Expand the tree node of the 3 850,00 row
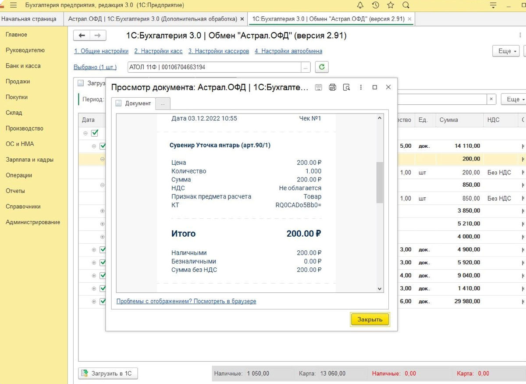 [103, 211]
